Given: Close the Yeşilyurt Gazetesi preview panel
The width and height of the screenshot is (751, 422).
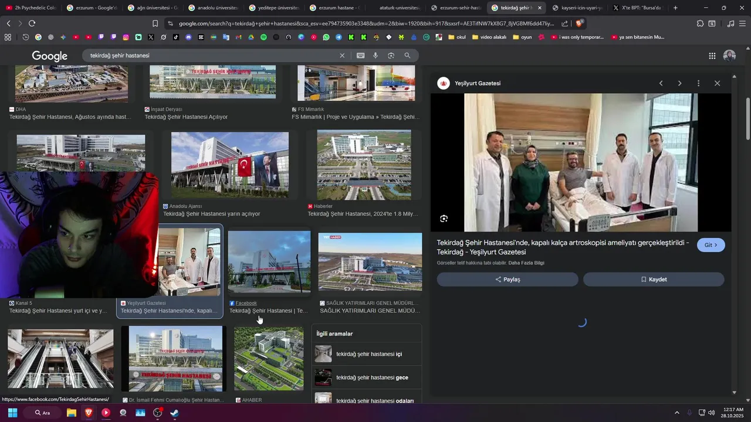Looking at the screenshot, I should click(717, 83).
